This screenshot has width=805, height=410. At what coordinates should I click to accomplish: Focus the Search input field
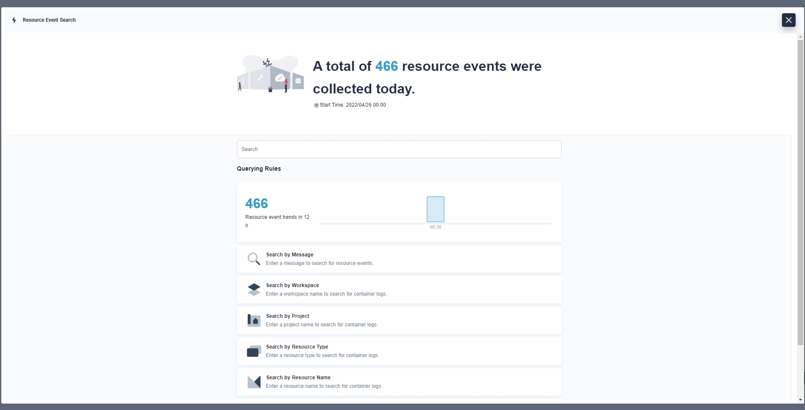coord(399,149)
